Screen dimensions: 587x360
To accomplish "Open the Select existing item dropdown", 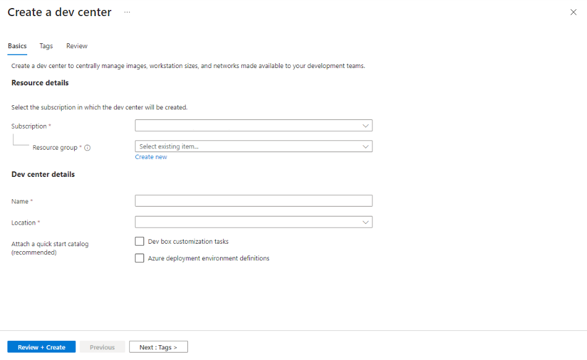I will (x=254, y=147).
